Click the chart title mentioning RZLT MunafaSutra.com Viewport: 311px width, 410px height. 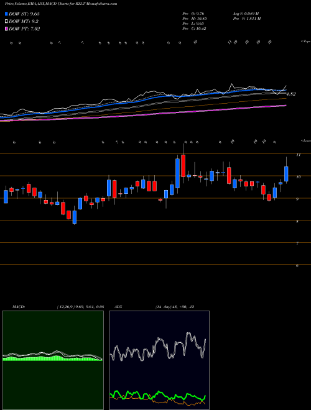coord(61,4)
